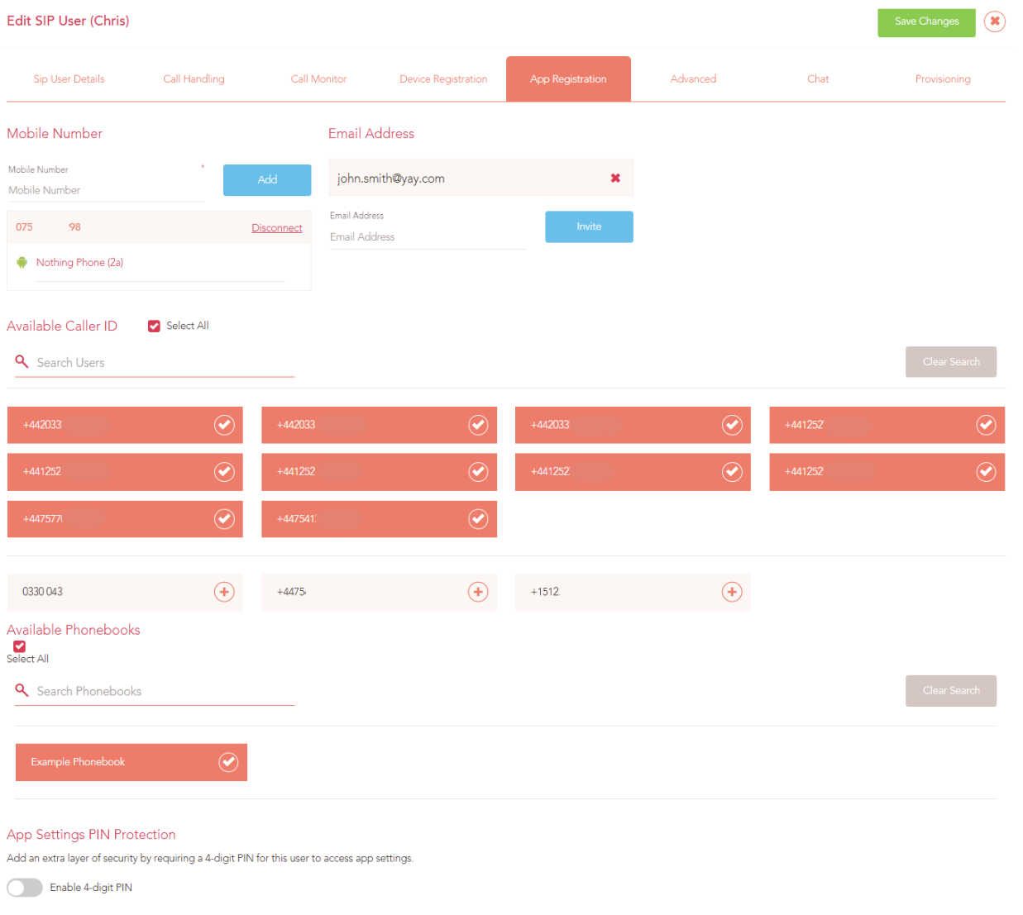Viewport: 1023px width, 915px height.
Task: Remove john.smith@yay.com email with red X
Action: [x=615, y=178]
